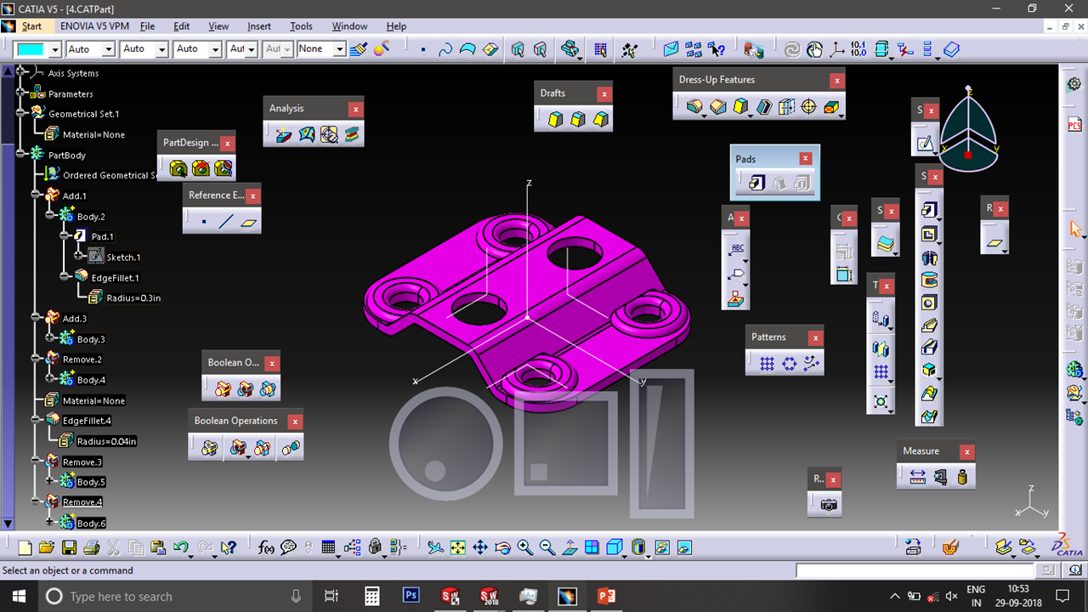Viewport: 1088px width, 612px height.
Task: Expand the Body.5 tree node
Action: (50, 481)
